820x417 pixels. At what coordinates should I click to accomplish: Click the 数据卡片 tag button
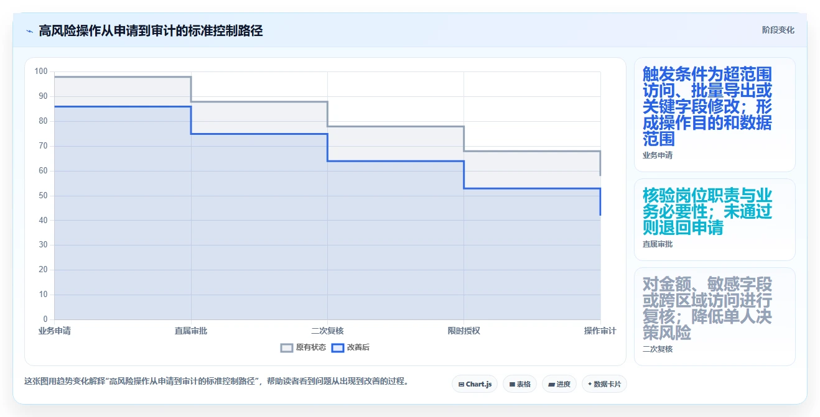[604, 384]
